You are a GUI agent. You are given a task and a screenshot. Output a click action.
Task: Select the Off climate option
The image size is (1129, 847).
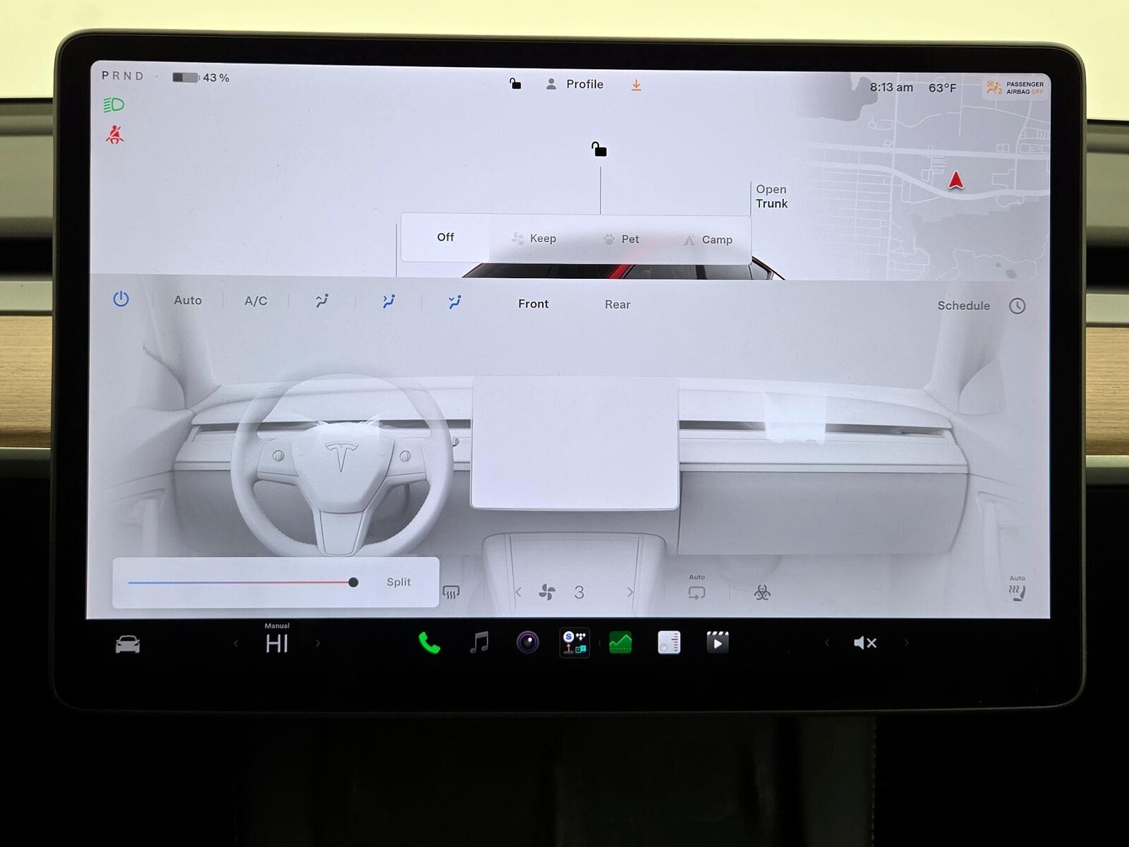445,237
